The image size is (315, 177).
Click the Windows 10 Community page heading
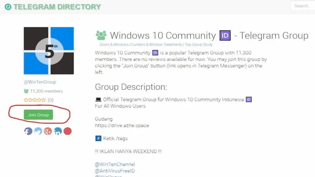click(209, 35)
